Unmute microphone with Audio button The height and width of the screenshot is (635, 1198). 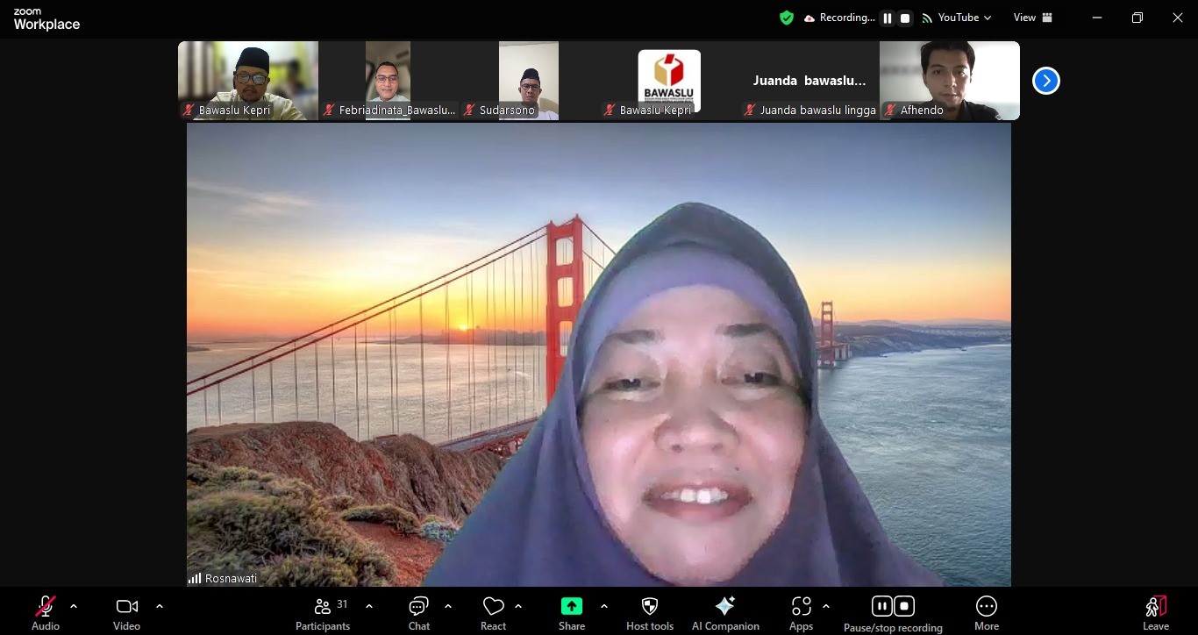pos(46,612)
